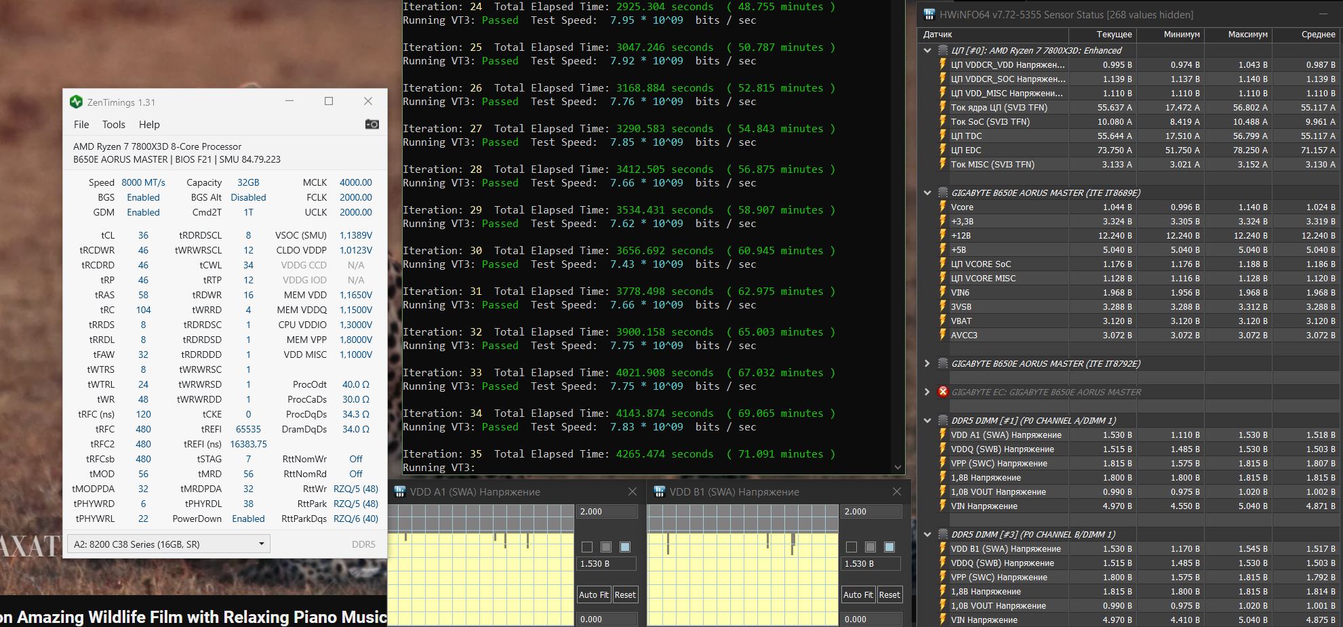Viewport: 1343px width, 627px height.
Task: Pick the gray color swatch in VDD A1 graph
Action: click(x=606, y=547)
